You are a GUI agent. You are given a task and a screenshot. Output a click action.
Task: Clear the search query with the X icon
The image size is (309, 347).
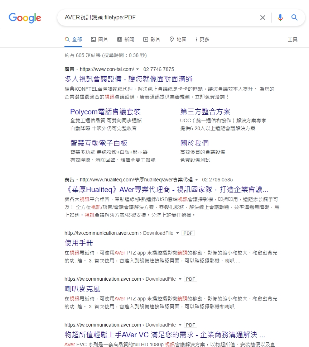[262, 18]
